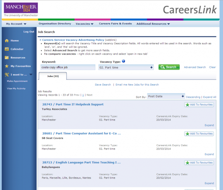This screenshot has width=223, height=190.
Task: Open My Favourites in the sidebar
Action: coord(21,66)
